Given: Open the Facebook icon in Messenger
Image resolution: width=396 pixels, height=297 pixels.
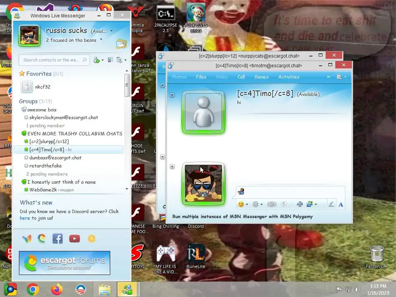Looking at the screenshot, I should click(58, 238).
